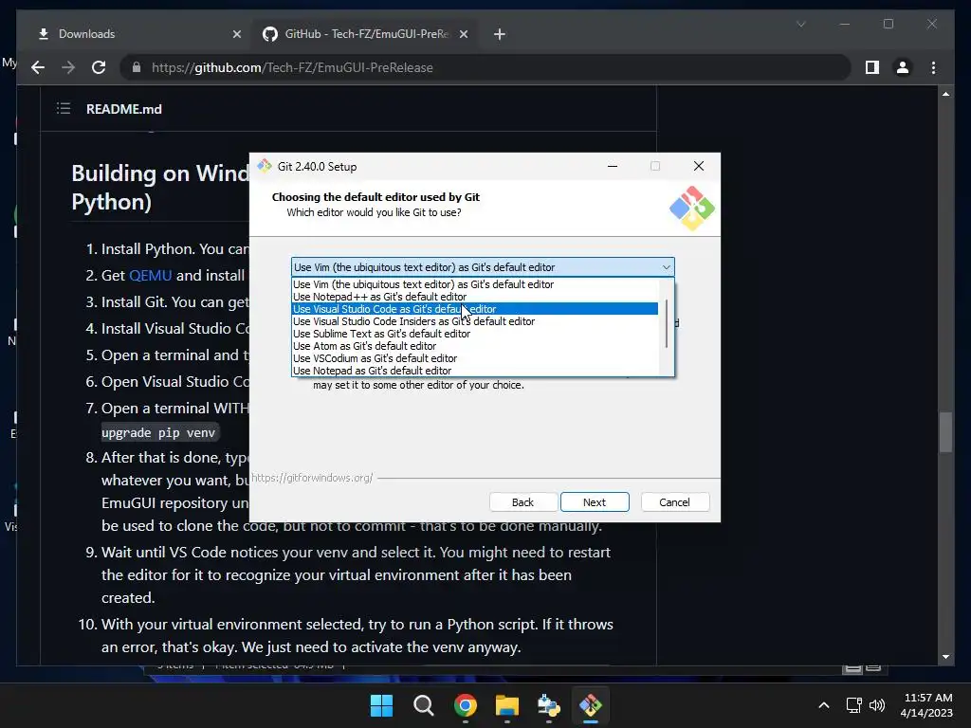Click the README.md file title
This screenshot has width=971, height=728.
[x=124, y=109]
